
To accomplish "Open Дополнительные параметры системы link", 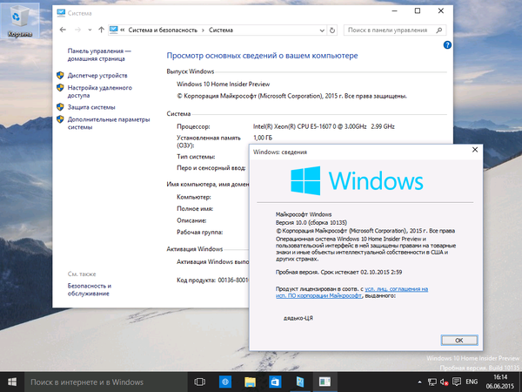I will (109, 124).
